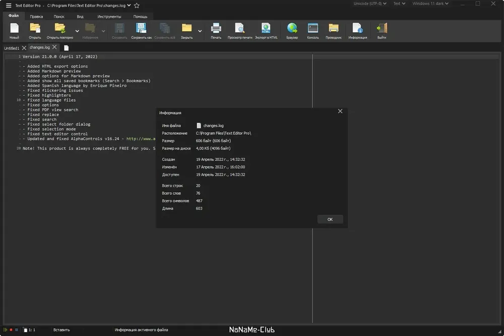Switch to the Untitled1 document tab
The image size is (504, 336).
12,48
